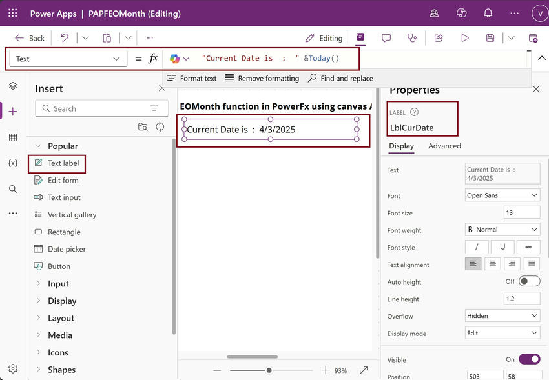549x380 pixels.
Task: Click the Share icon
Action: coord(439,38)
